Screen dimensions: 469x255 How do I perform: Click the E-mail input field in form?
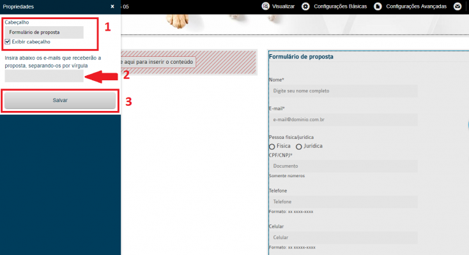point(343,119)
